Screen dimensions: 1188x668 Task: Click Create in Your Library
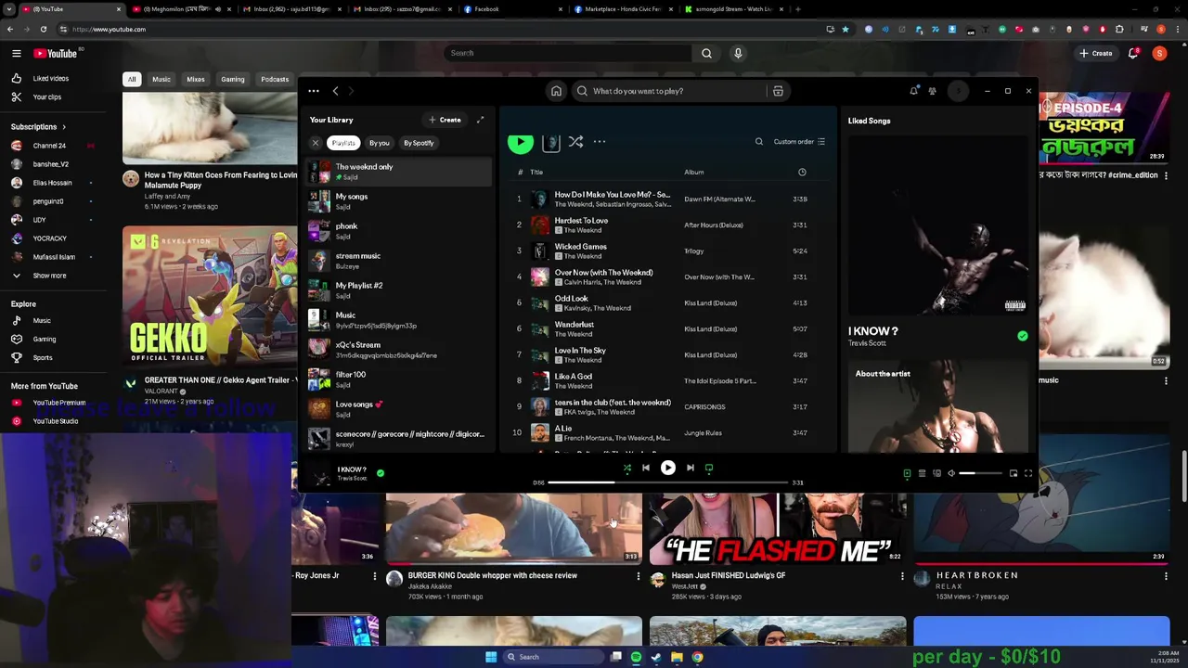(x=445, y=120)
